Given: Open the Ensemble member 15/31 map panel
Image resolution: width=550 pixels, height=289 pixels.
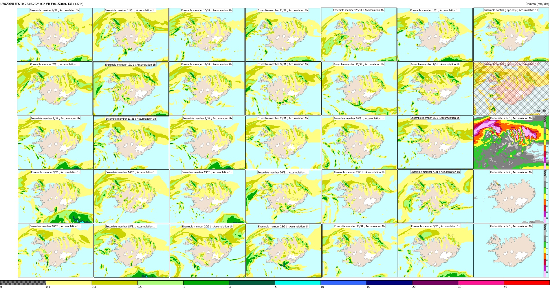Looking at the screenshot, I should pos(131,251).
